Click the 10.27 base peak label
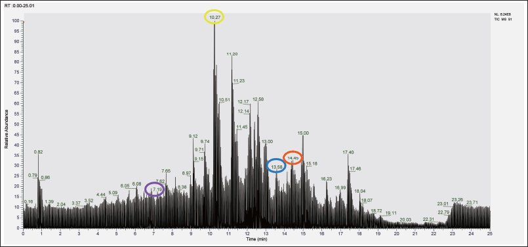528x247 pixels. pyautogui.click(x=214, y=17)
